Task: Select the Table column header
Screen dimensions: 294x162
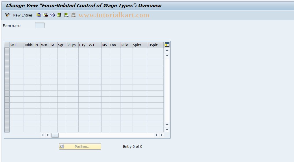Action: click(x=29, y=45)
